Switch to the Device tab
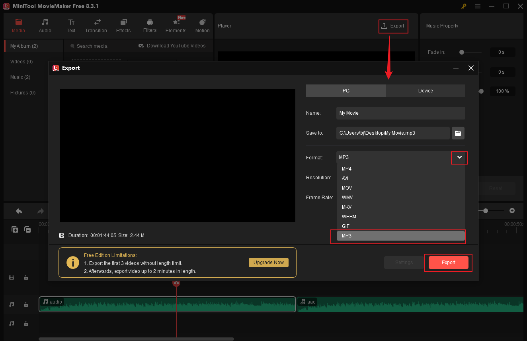Screen dimensions: 527x341 pyautogui.click(x=425, y=91)
